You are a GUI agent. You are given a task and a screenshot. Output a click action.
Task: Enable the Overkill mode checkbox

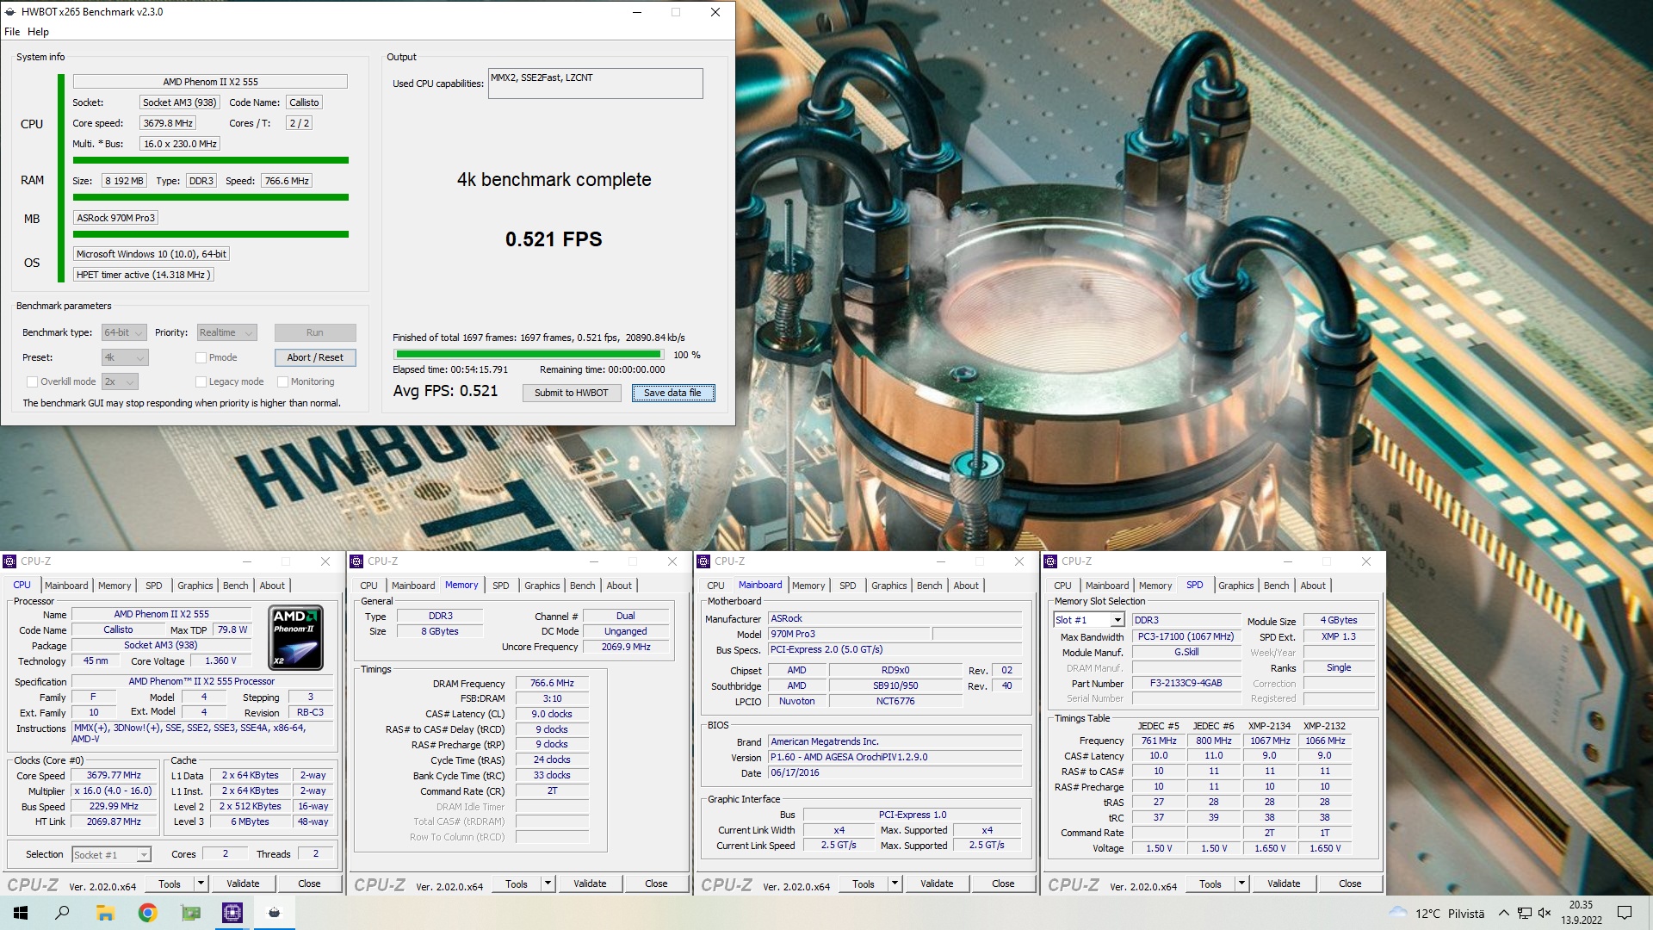coord(32,382)
